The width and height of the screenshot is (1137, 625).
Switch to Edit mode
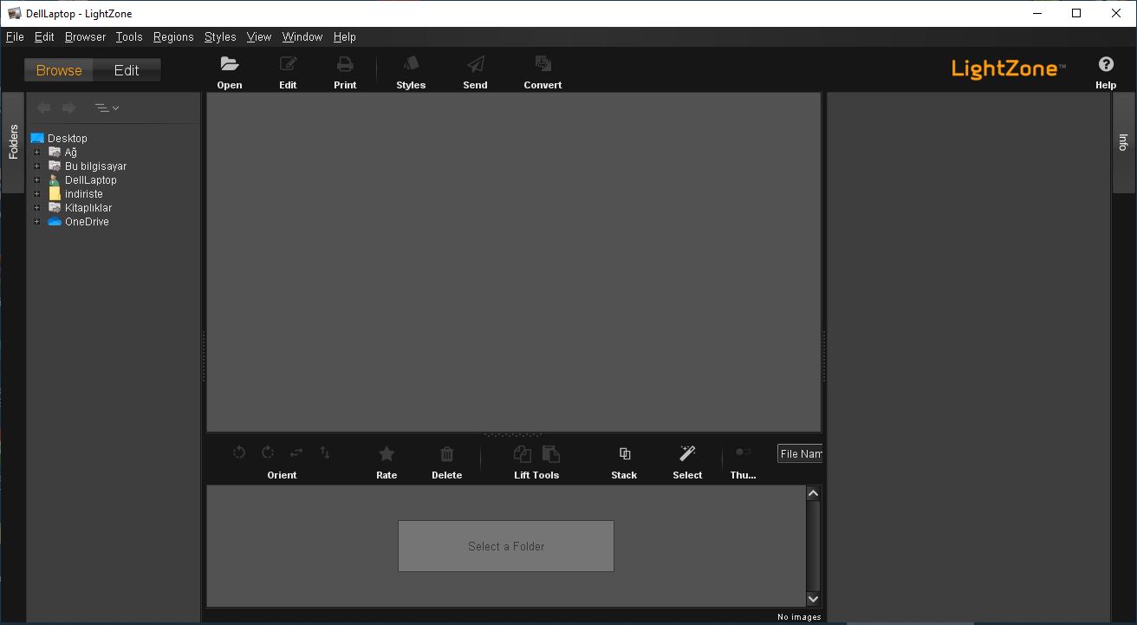click(127, 70)
